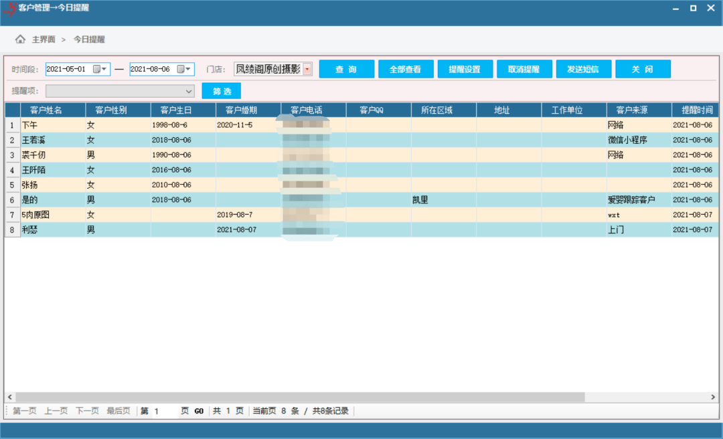Click horizontal scrollbar left arrow

9,397
